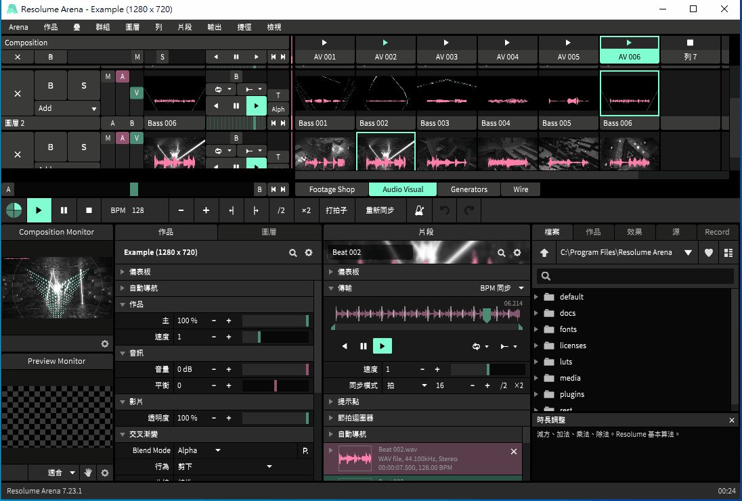This screenshot has height=501, width=742.
Task: Clear the composition with the Composition row X
Action: pos(18,57)
